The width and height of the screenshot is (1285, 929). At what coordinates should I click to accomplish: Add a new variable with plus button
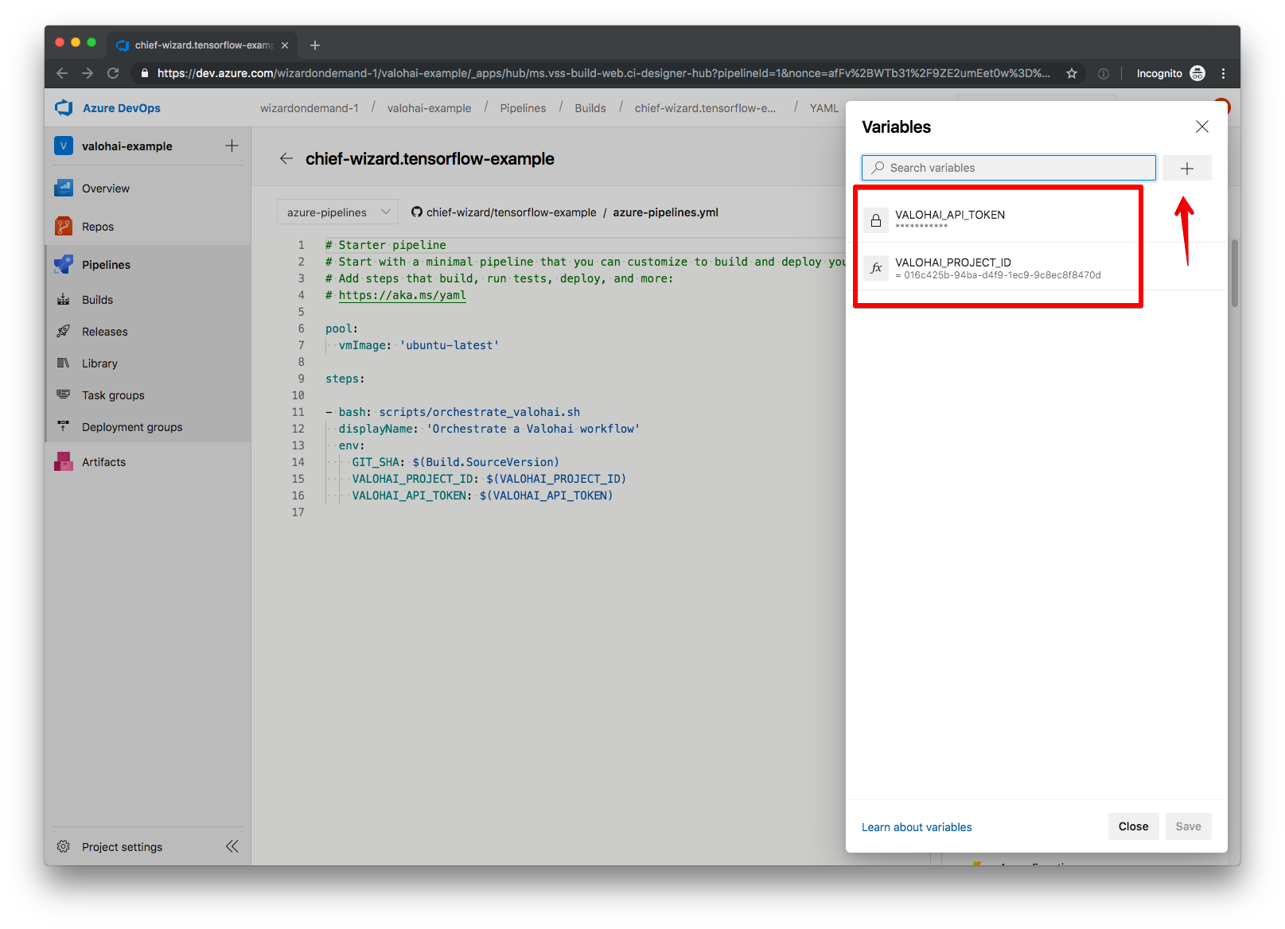[1186, 168]
